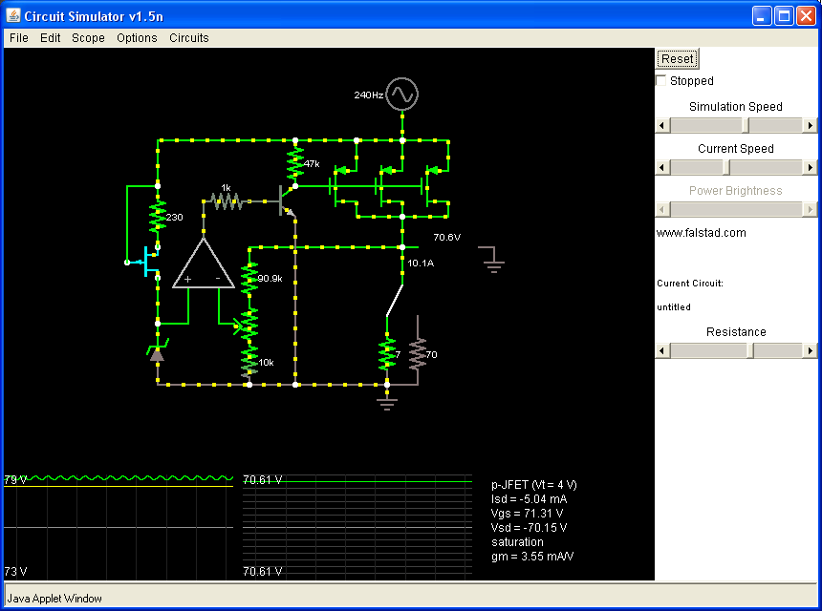Open the Circuits menu
Screen dimensions: 822x611
point(188,37)
